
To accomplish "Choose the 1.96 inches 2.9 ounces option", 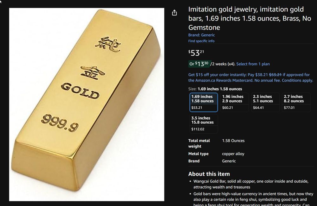I will [x=234, y=102].
